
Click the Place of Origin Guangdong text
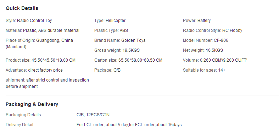pyautogui.click(x=39, y=44)
